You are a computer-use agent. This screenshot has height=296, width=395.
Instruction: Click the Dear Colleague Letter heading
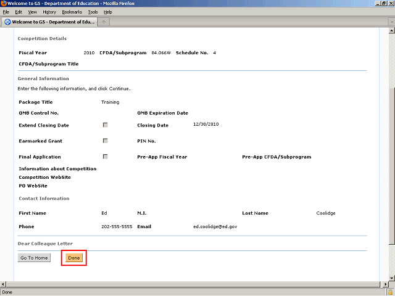[x=45, y=244]
